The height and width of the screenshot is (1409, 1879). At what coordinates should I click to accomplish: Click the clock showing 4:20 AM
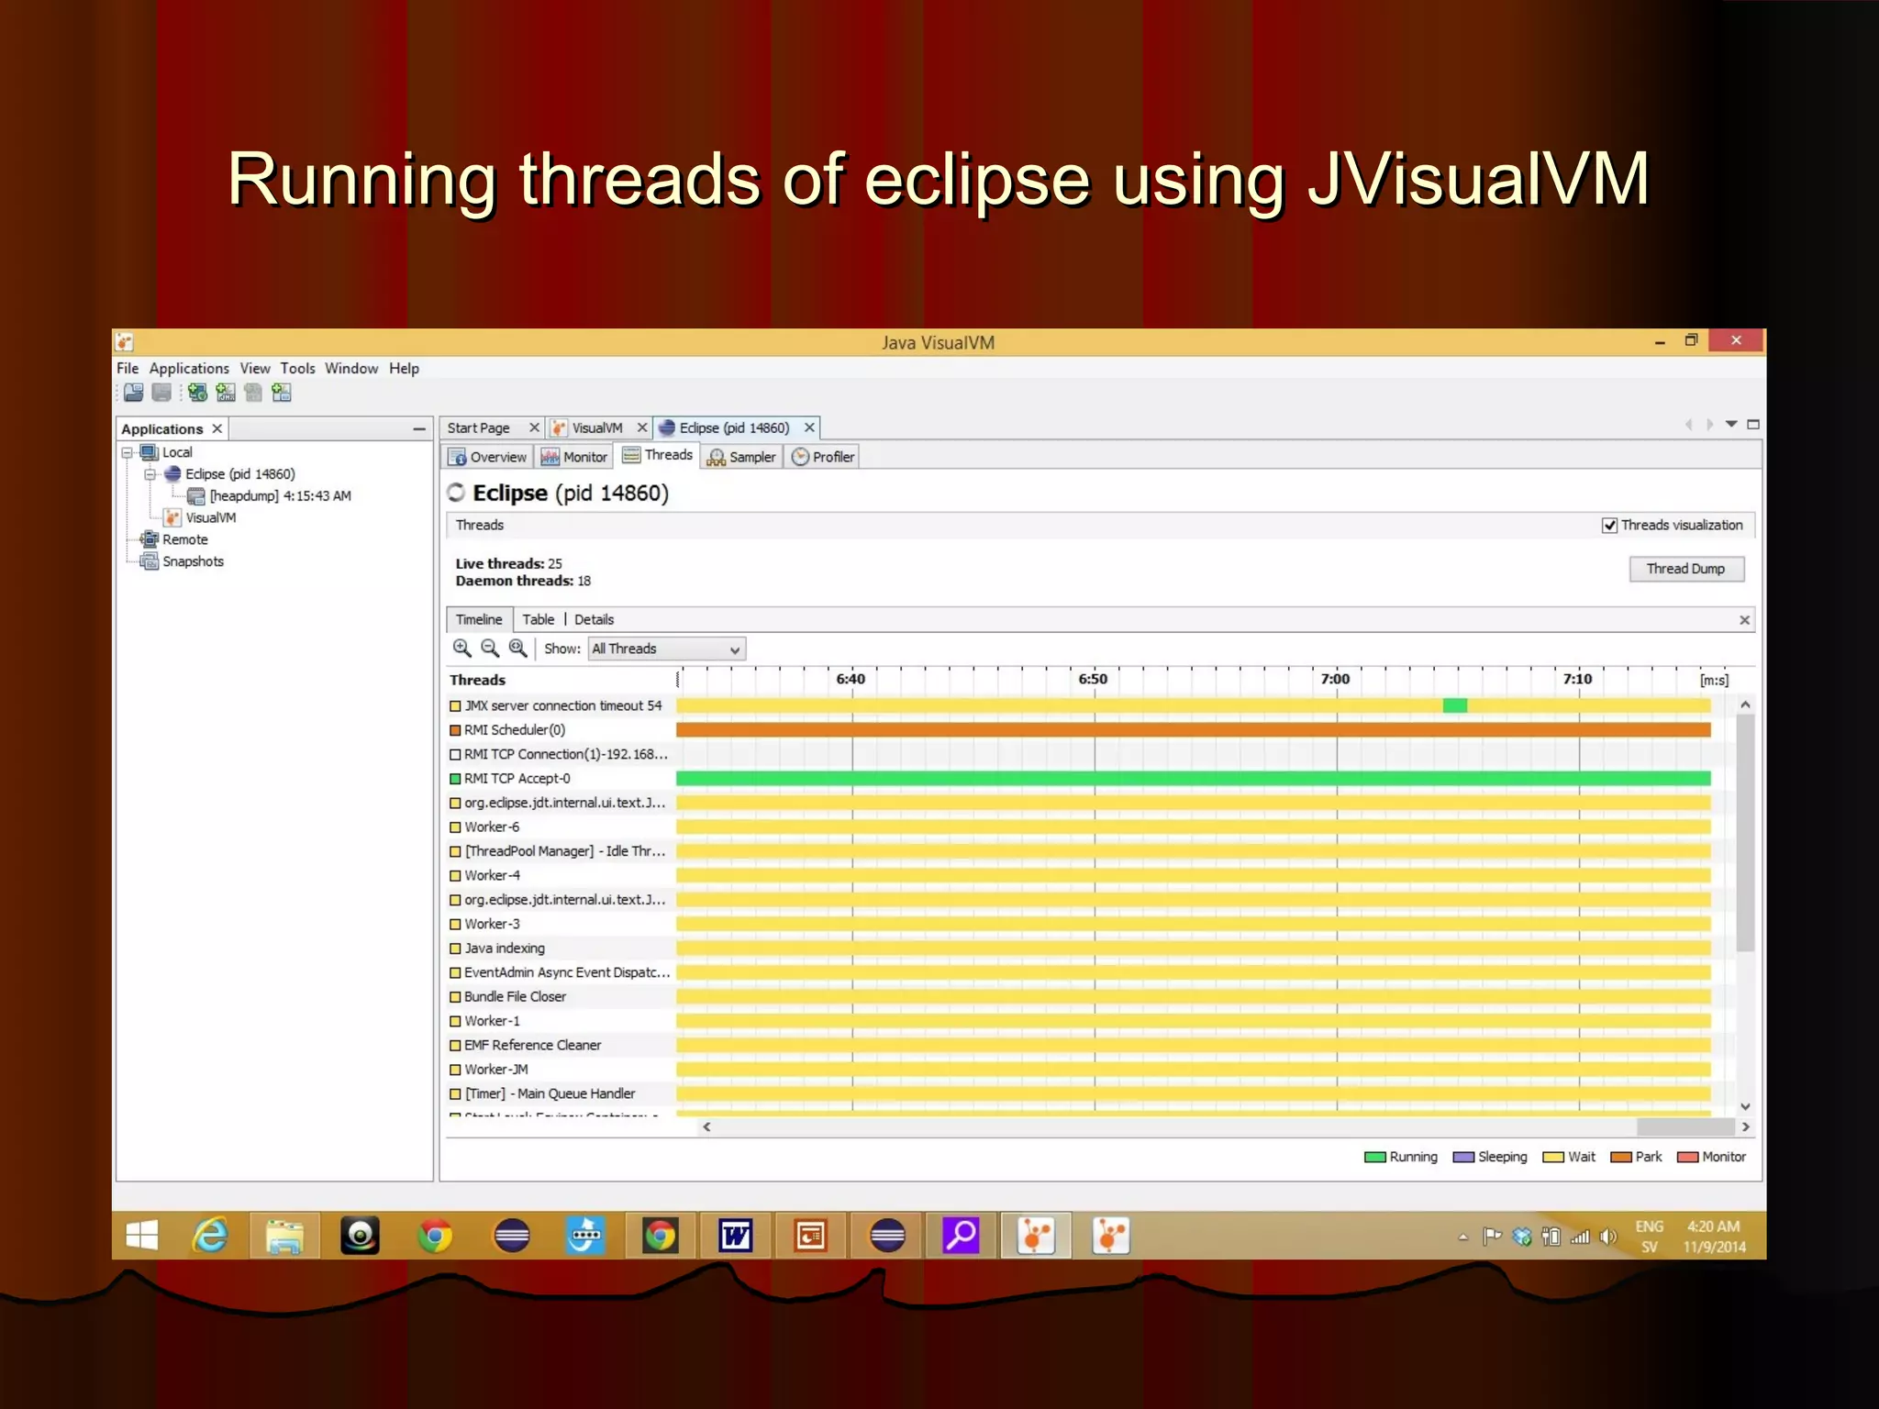coord(1713,1227)
